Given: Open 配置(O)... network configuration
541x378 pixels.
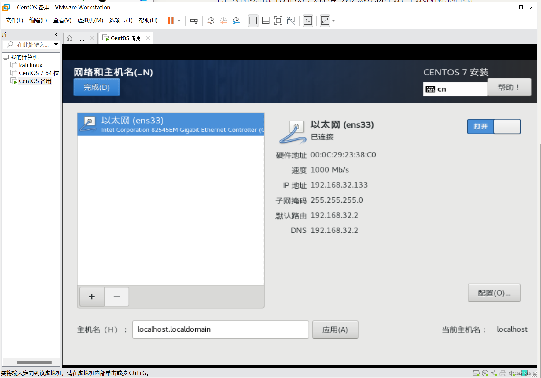Looking at the screenshot, I should click(494, 293).
